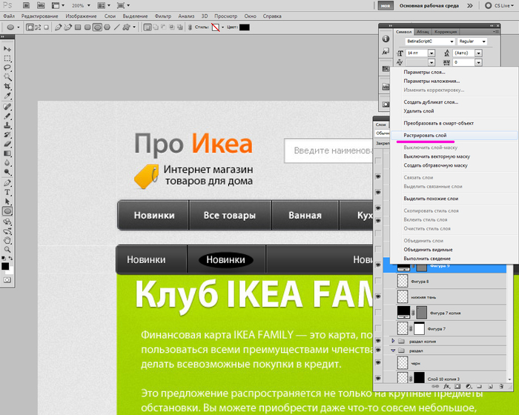Show the 'Фигура 8' layer

pos(378,281)
